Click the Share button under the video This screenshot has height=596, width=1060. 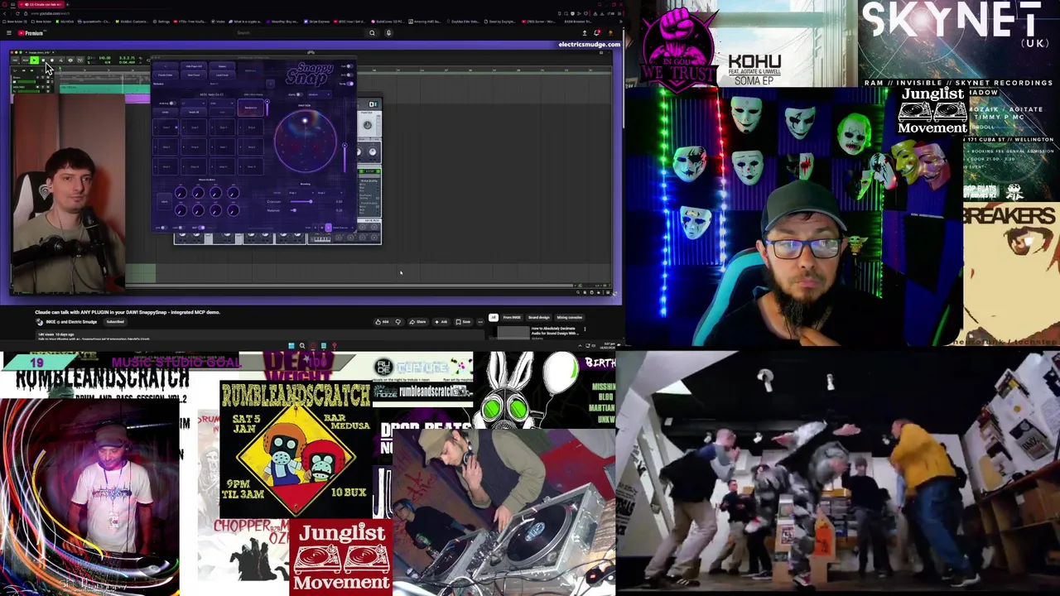click(x=418, y=322)
